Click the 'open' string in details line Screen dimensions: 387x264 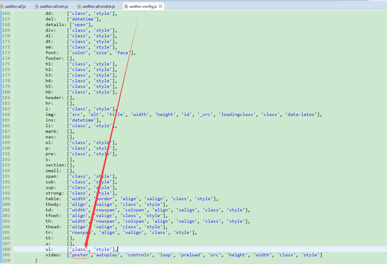80,25
